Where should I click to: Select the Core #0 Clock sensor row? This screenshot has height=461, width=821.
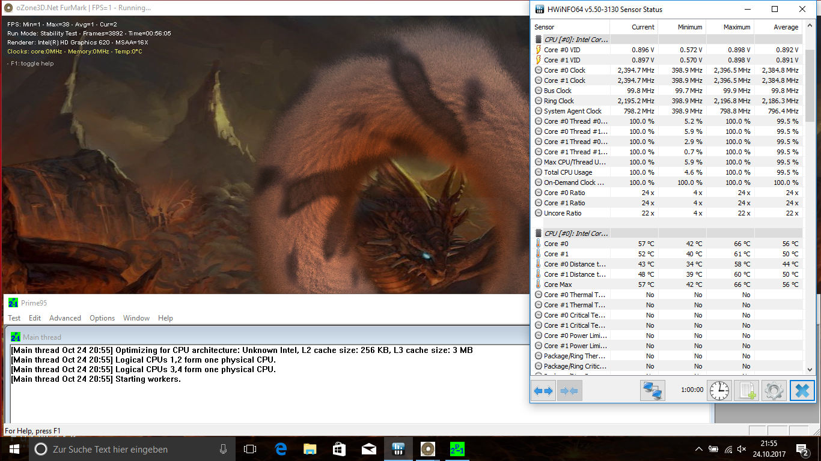[x=667, y=70]
